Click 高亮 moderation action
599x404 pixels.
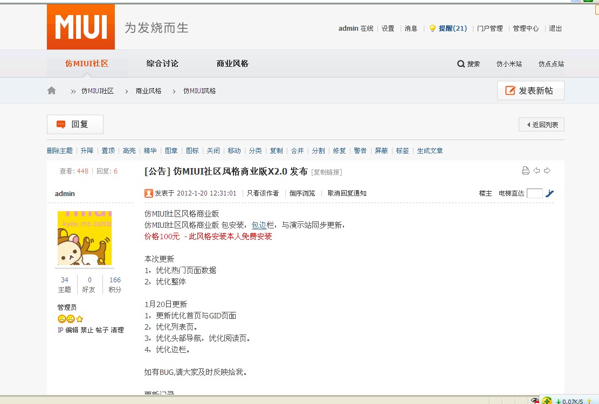pyautogui.click(x=129, y=151)
